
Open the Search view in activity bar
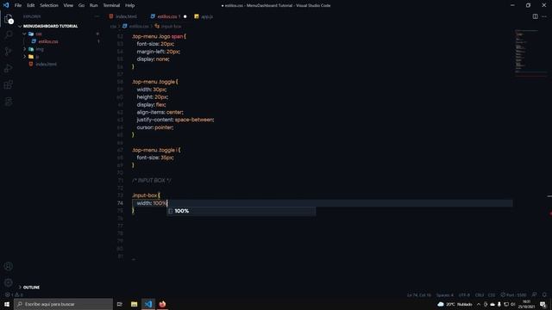[9, 34]
